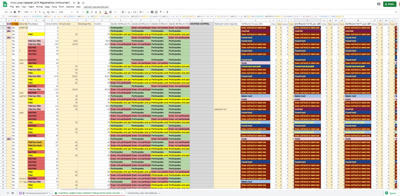Open text color picker

100,12
